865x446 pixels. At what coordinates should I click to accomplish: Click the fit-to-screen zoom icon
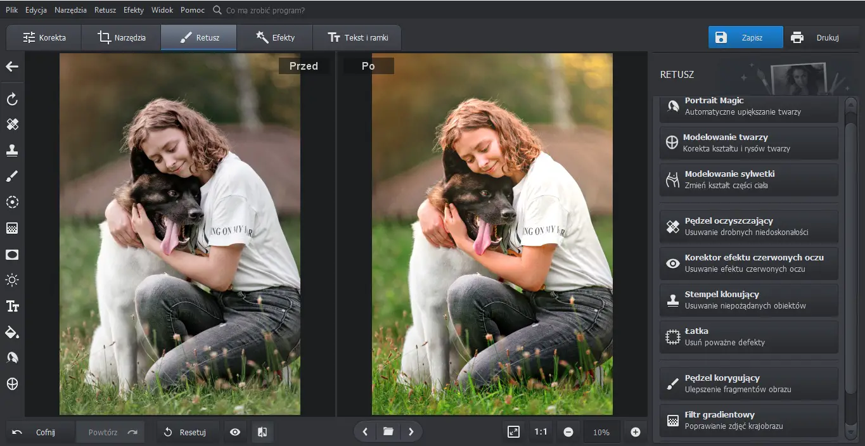[513, 431]
